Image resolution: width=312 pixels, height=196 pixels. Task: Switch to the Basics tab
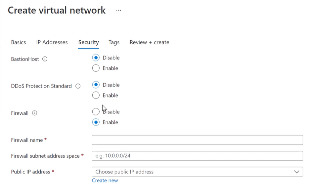19,42
